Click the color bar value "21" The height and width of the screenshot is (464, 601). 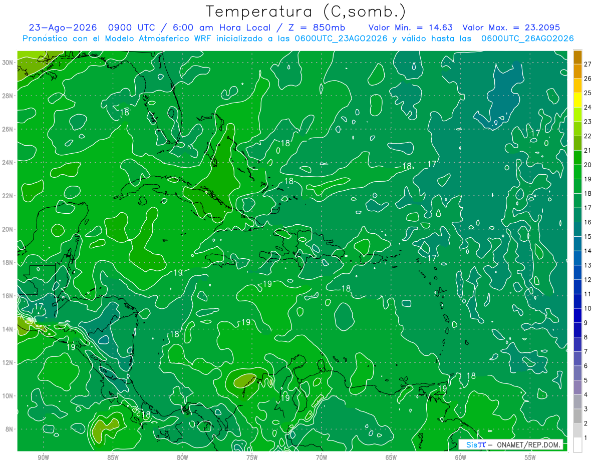pyautogui.click(x=587, y=150)
